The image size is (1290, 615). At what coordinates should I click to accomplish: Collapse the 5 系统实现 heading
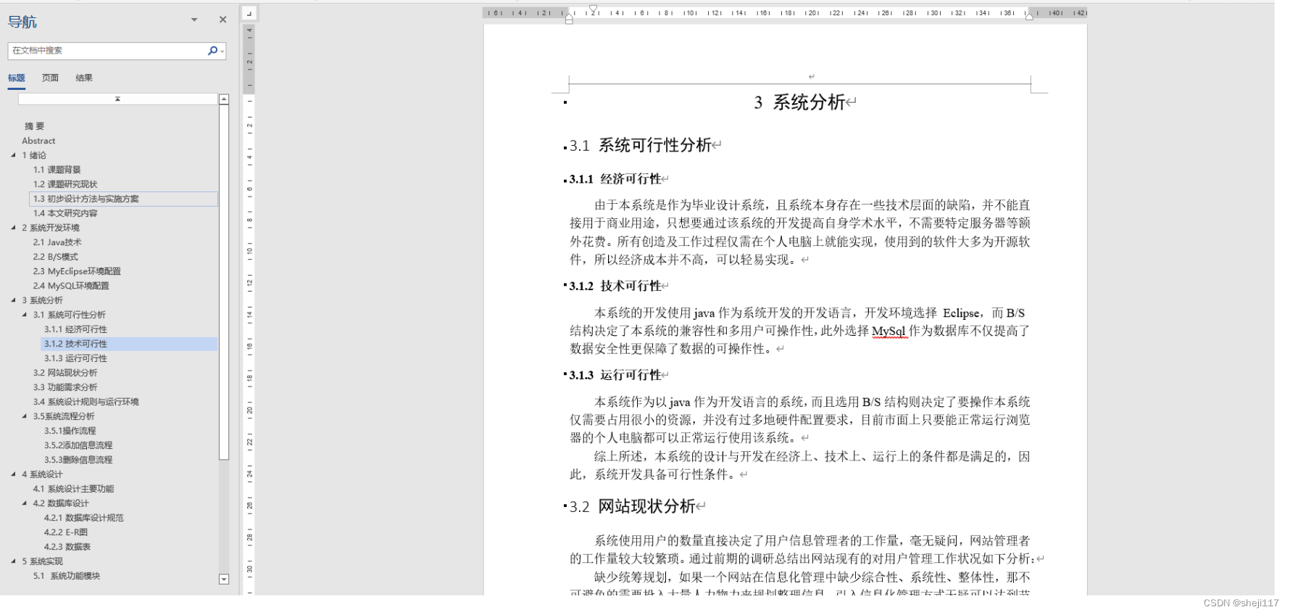13,561
